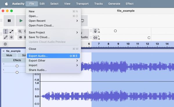Adjust the track pan slider knob
This screenshot has width=174, height=107.
click(x=17, y=72)
